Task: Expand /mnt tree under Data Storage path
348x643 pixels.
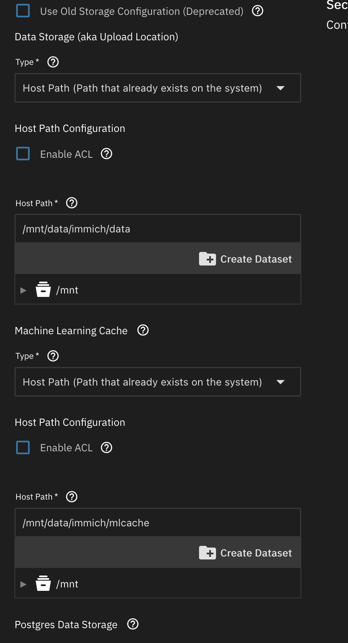Action: pos(23,291)
